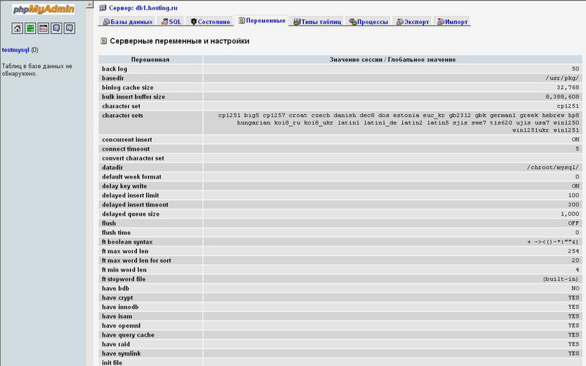Click the 'ft min word len' variable name
This screenshot has width=586, height=366.
[124, 270]
